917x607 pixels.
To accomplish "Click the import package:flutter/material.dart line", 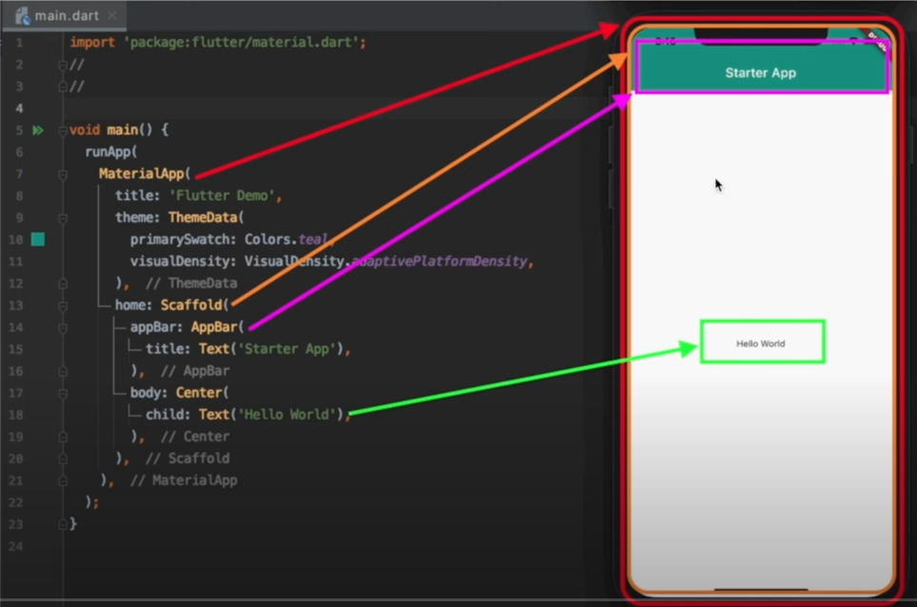I will pyautogui.click(x=219, y=42).
